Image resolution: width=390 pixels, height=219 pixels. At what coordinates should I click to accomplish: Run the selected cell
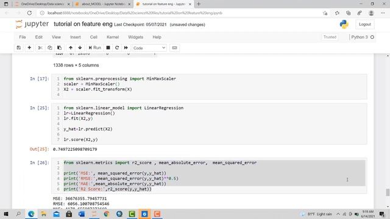pos(95,47)
